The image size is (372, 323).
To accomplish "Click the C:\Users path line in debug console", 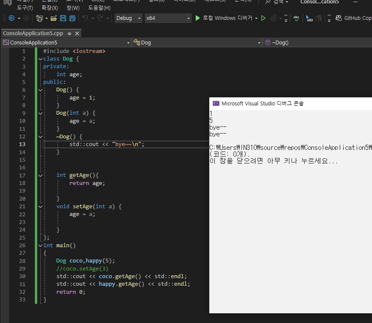I will pyautogui.click(x=291, y=148).
